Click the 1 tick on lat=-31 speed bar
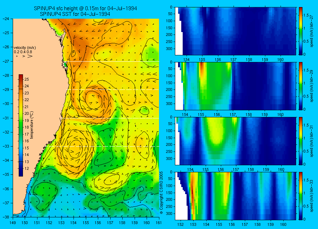The image size is (318, 229). pyautogui.click(x=304, y=138)
